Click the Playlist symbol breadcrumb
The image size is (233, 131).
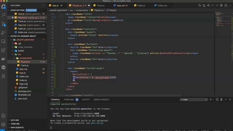[111, 10]
